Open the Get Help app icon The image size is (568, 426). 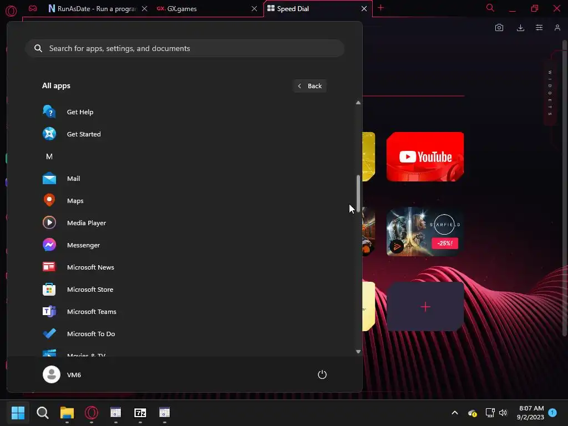click(x=49, y=112)
